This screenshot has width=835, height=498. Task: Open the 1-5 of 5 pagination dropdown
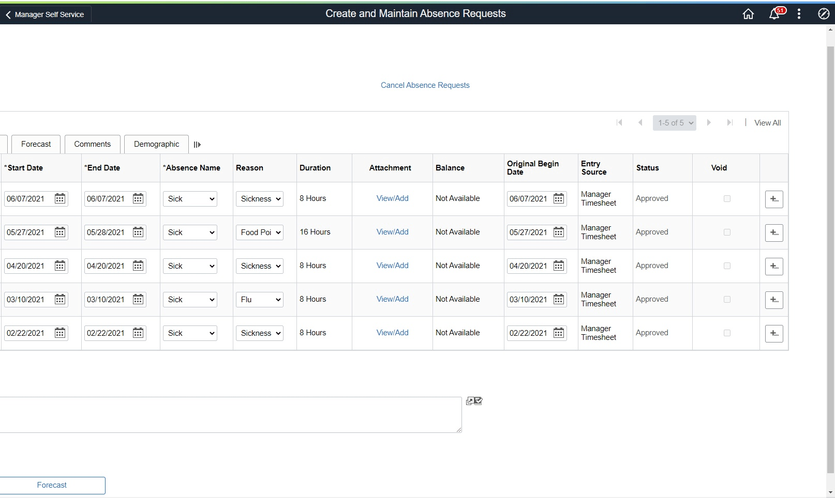point(674,122)
